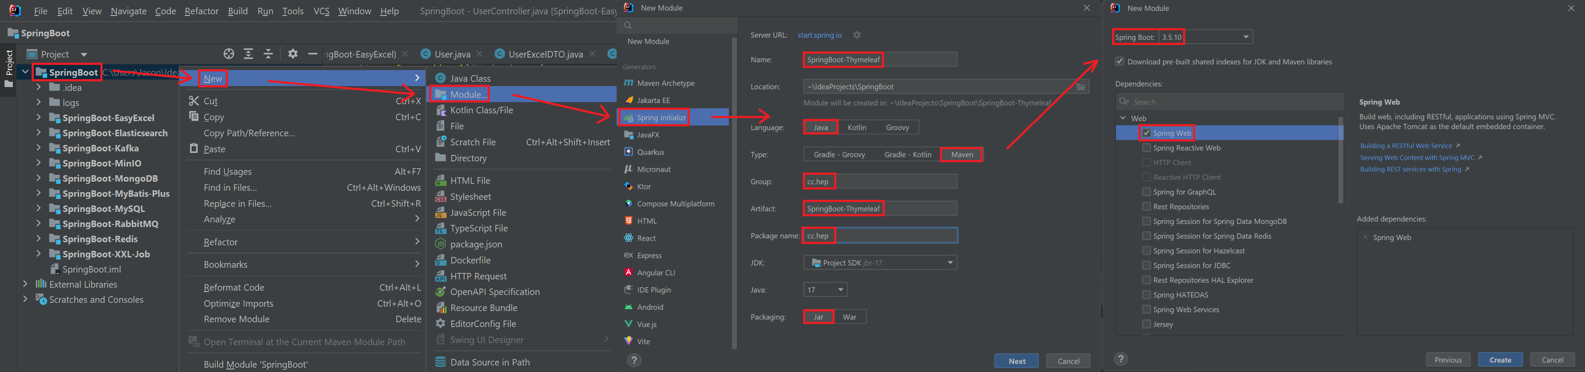Click the Collapse All icon in Project panel
Viewport: 1585px width, 372px height.
point(268,54)
